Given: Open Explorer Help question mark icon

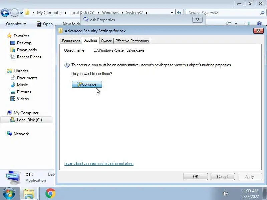Looking at the screenshot, I should 259,24.
